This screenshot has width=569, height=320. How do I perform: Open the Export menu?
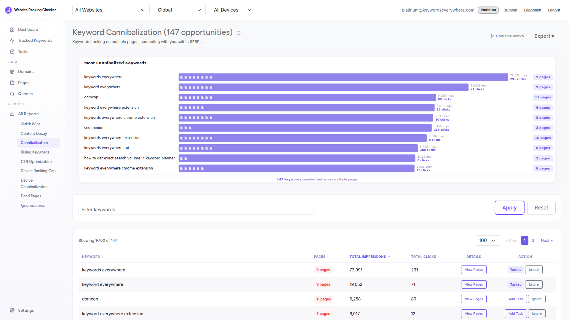point(544,36)
